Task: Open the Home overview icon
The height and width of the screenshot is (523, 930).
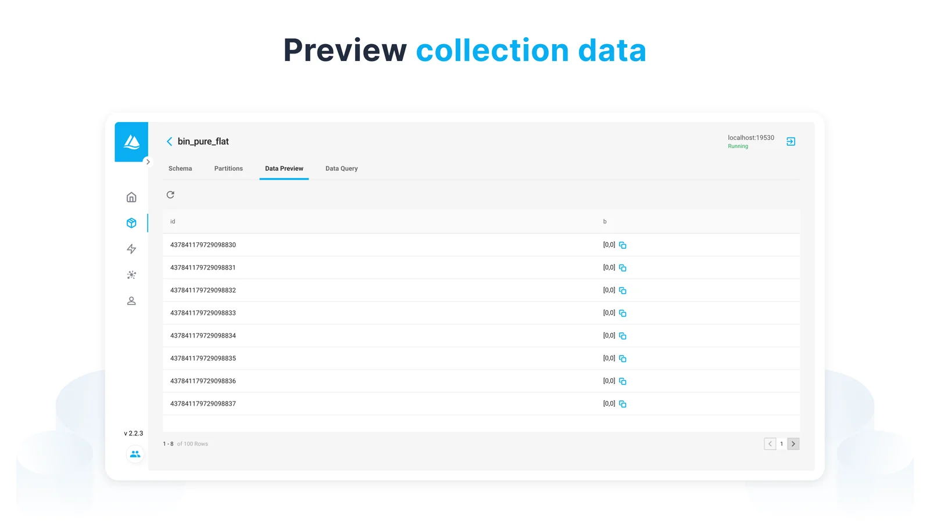Action: point(131,198)
